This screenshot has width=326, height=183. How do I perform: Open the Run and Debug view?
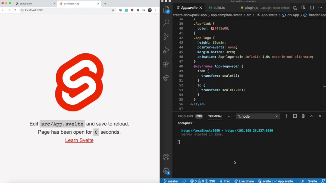166,50
